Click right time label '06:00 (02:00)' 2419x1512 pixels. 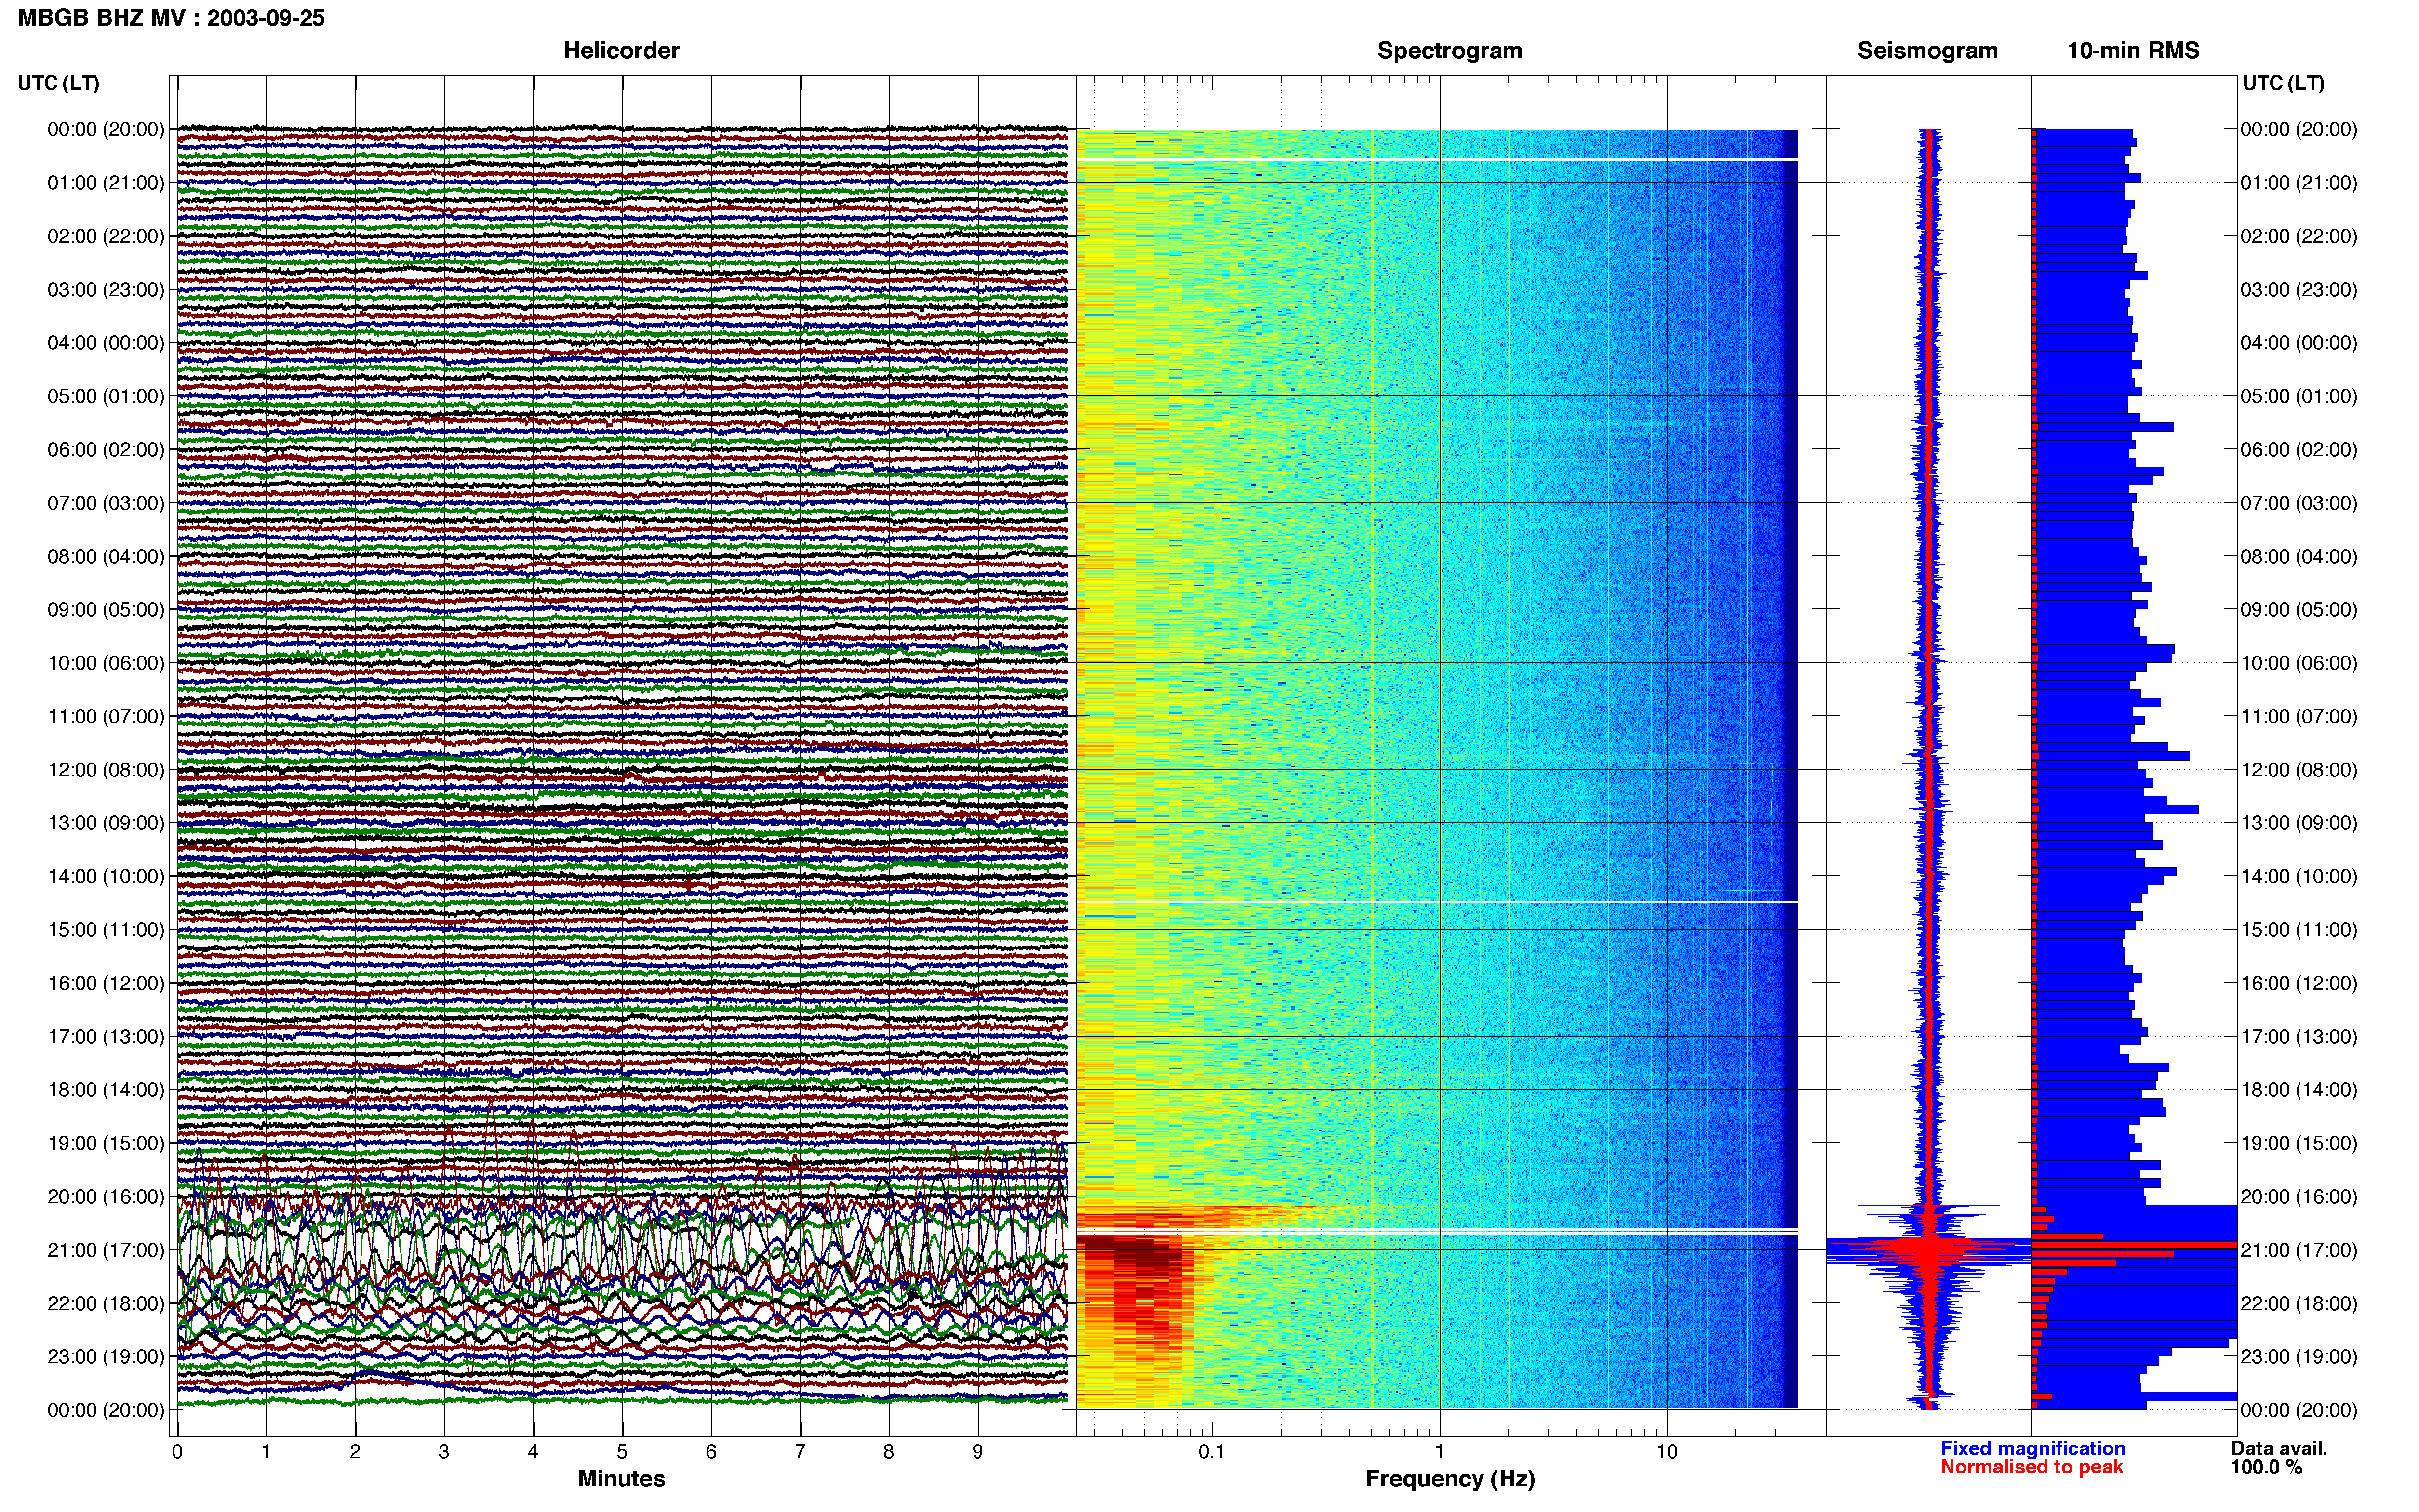click(2299, 450)
